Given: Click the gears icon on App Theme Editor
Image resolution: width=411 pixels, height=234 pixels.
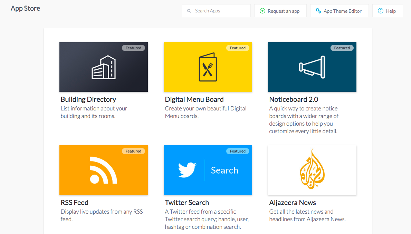Looking at the screenshot, I should click(318, 11).
